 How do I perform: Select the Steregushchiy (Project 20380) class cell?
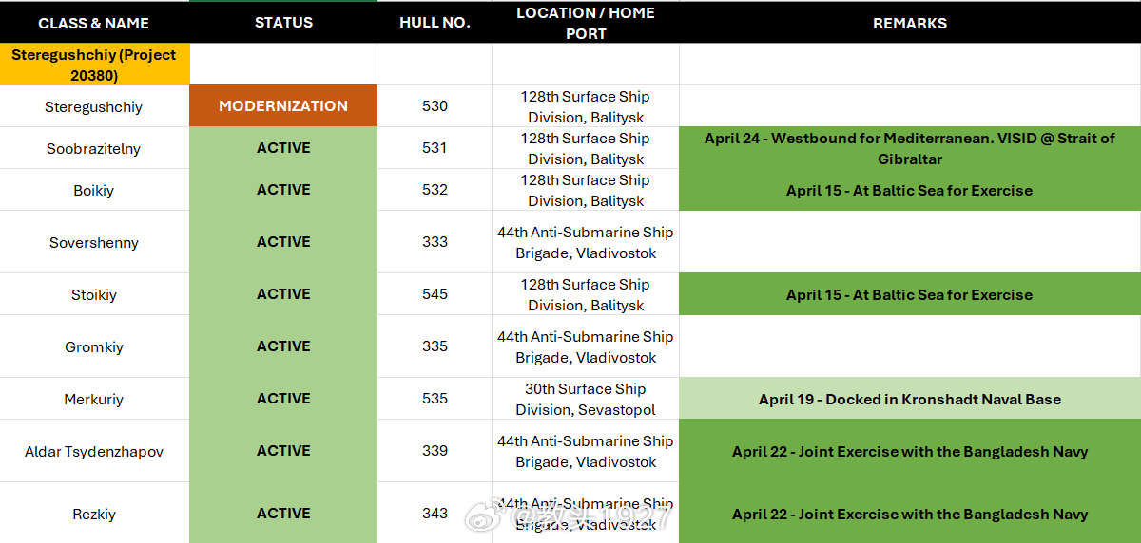tap(94, 65)
